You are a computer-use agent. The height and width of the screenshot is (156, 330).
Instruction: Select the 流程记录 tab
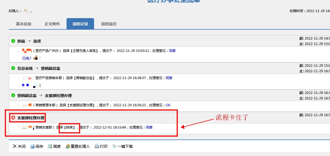coord(80,24)
